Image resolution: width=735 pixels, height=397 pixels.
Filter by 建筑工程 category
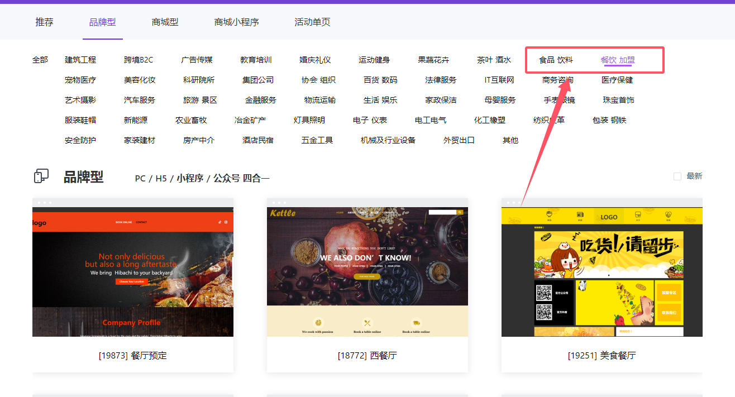pyautogui.click(x=80, y=60)
